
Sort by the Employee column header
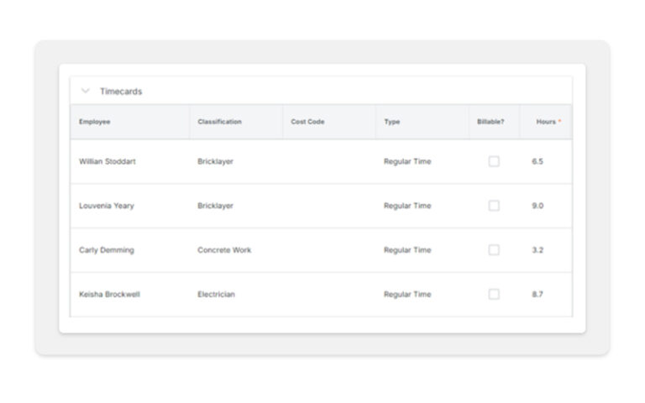pos(95,122)
